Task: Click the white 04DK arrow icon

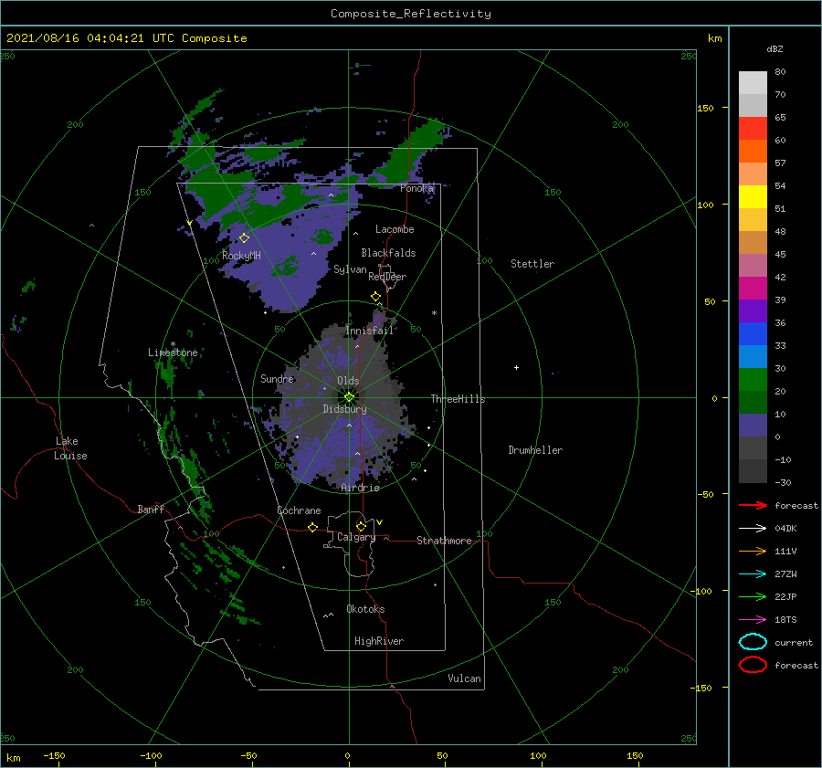Action: pyautogui.click(x=753, y=529)
